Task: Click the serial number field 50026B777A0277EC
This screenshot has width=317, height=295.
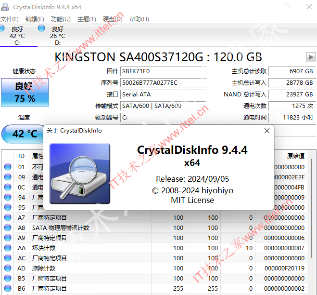Action: pyautogui.click(x=164, y=83)
